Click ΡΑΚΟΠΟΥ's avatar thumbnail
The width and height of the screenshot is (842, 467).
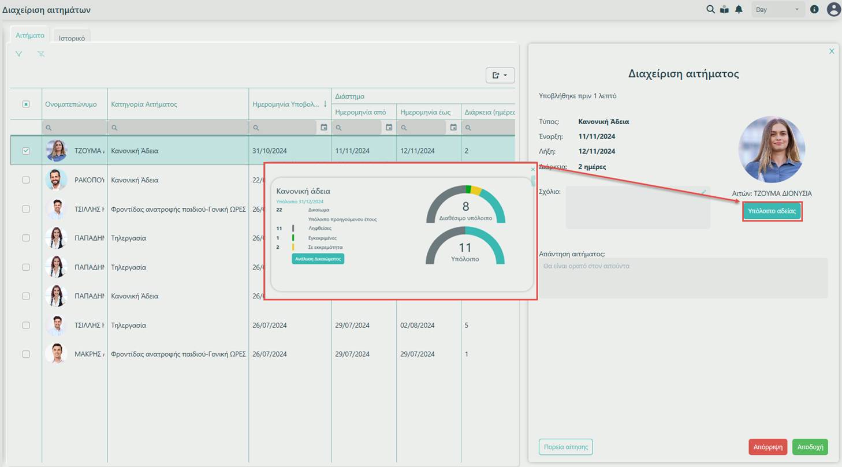pyautogui.click(x=57, y=180)
